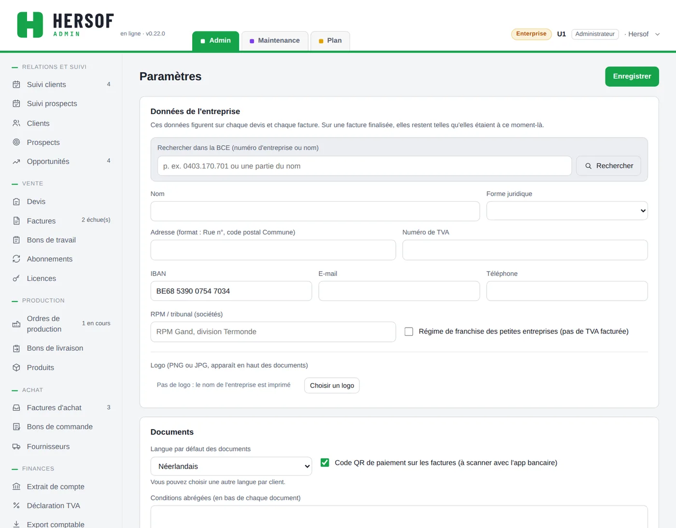The width and height of the screenshot is (676, 528).
Task: Switch to the Maintenance tab
Action: (275, 41)
